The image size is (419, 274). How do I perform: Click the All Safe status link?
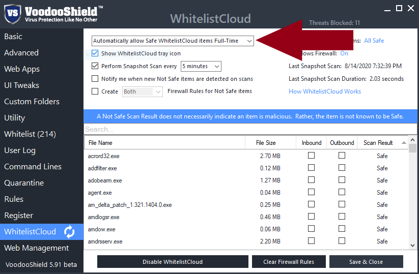(374, 41)
